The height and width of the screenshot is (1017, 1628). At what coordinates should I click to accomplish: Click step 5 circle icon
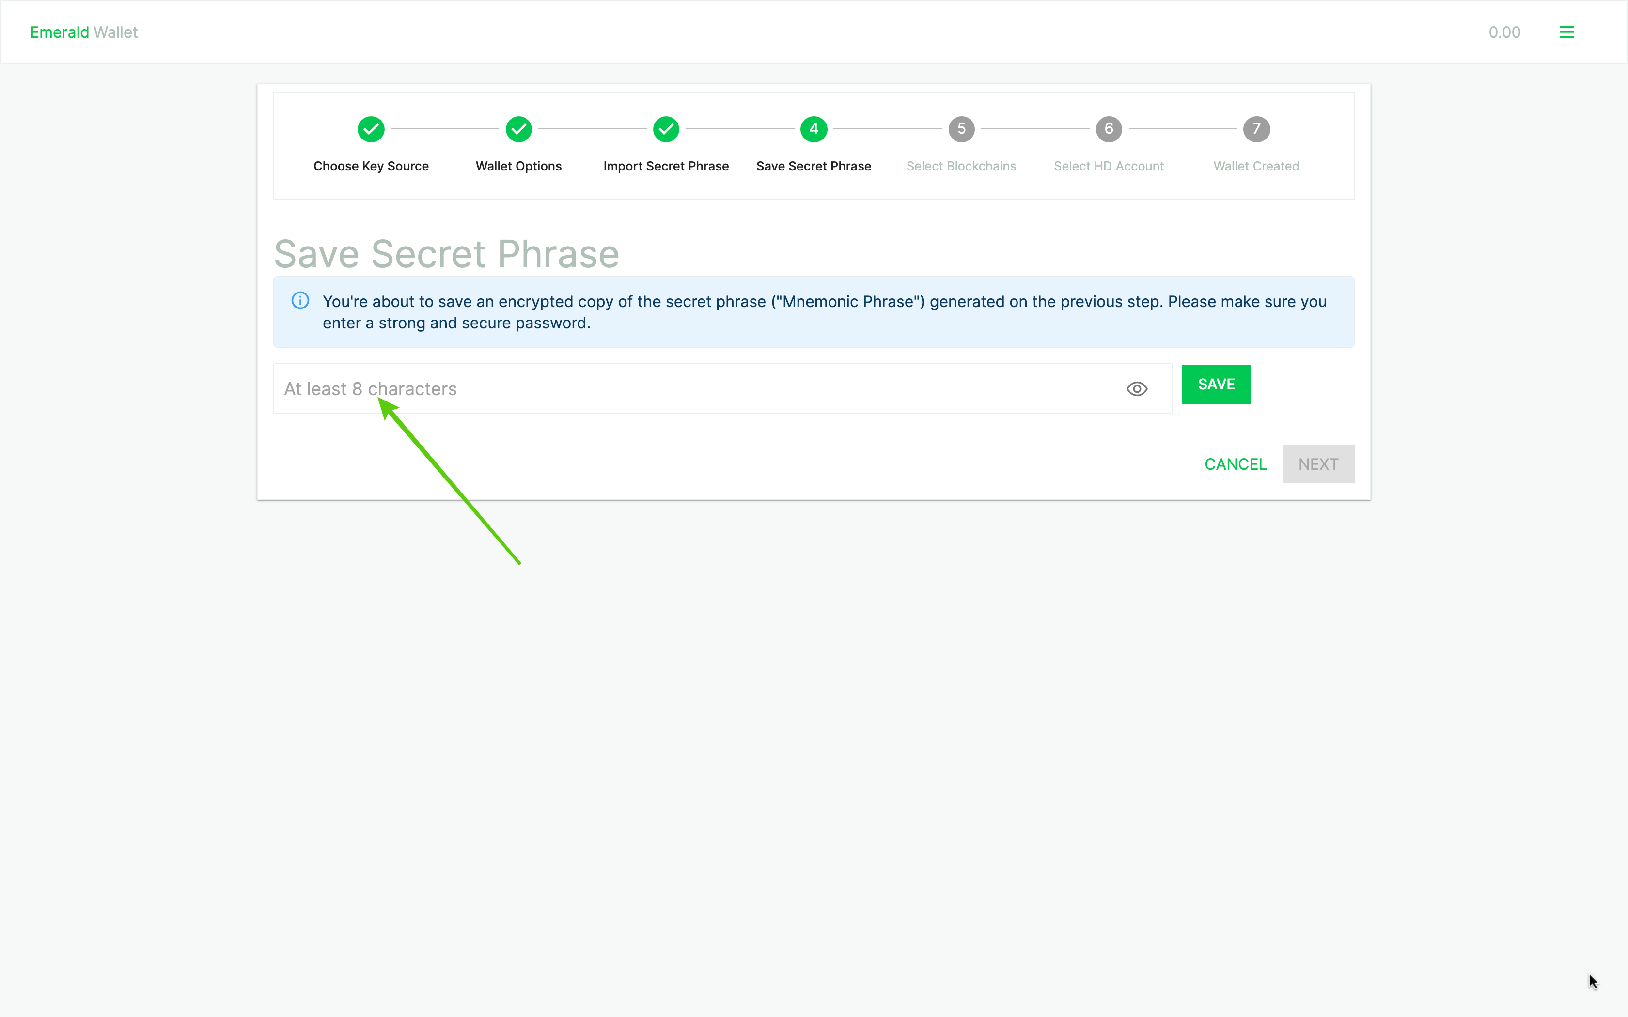point(961,129)
